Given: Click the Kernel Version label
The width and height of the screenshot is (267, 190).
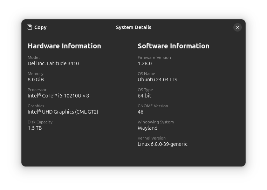Looking at the screenshot, I should tap(152, 138).
